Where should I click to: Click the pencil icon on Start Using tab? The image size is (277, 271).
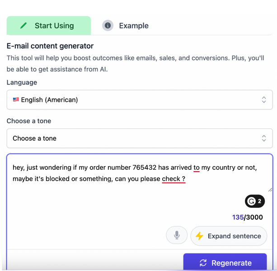(x=24, y=26)
